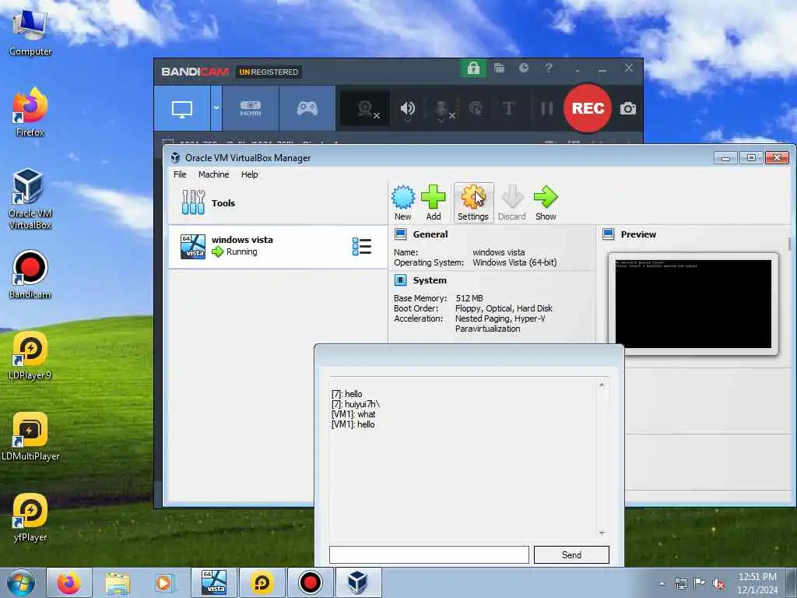Show hidden tray icons arrow
The width and height of the screenshot is (797, 598).
click(x=662, y=583)
